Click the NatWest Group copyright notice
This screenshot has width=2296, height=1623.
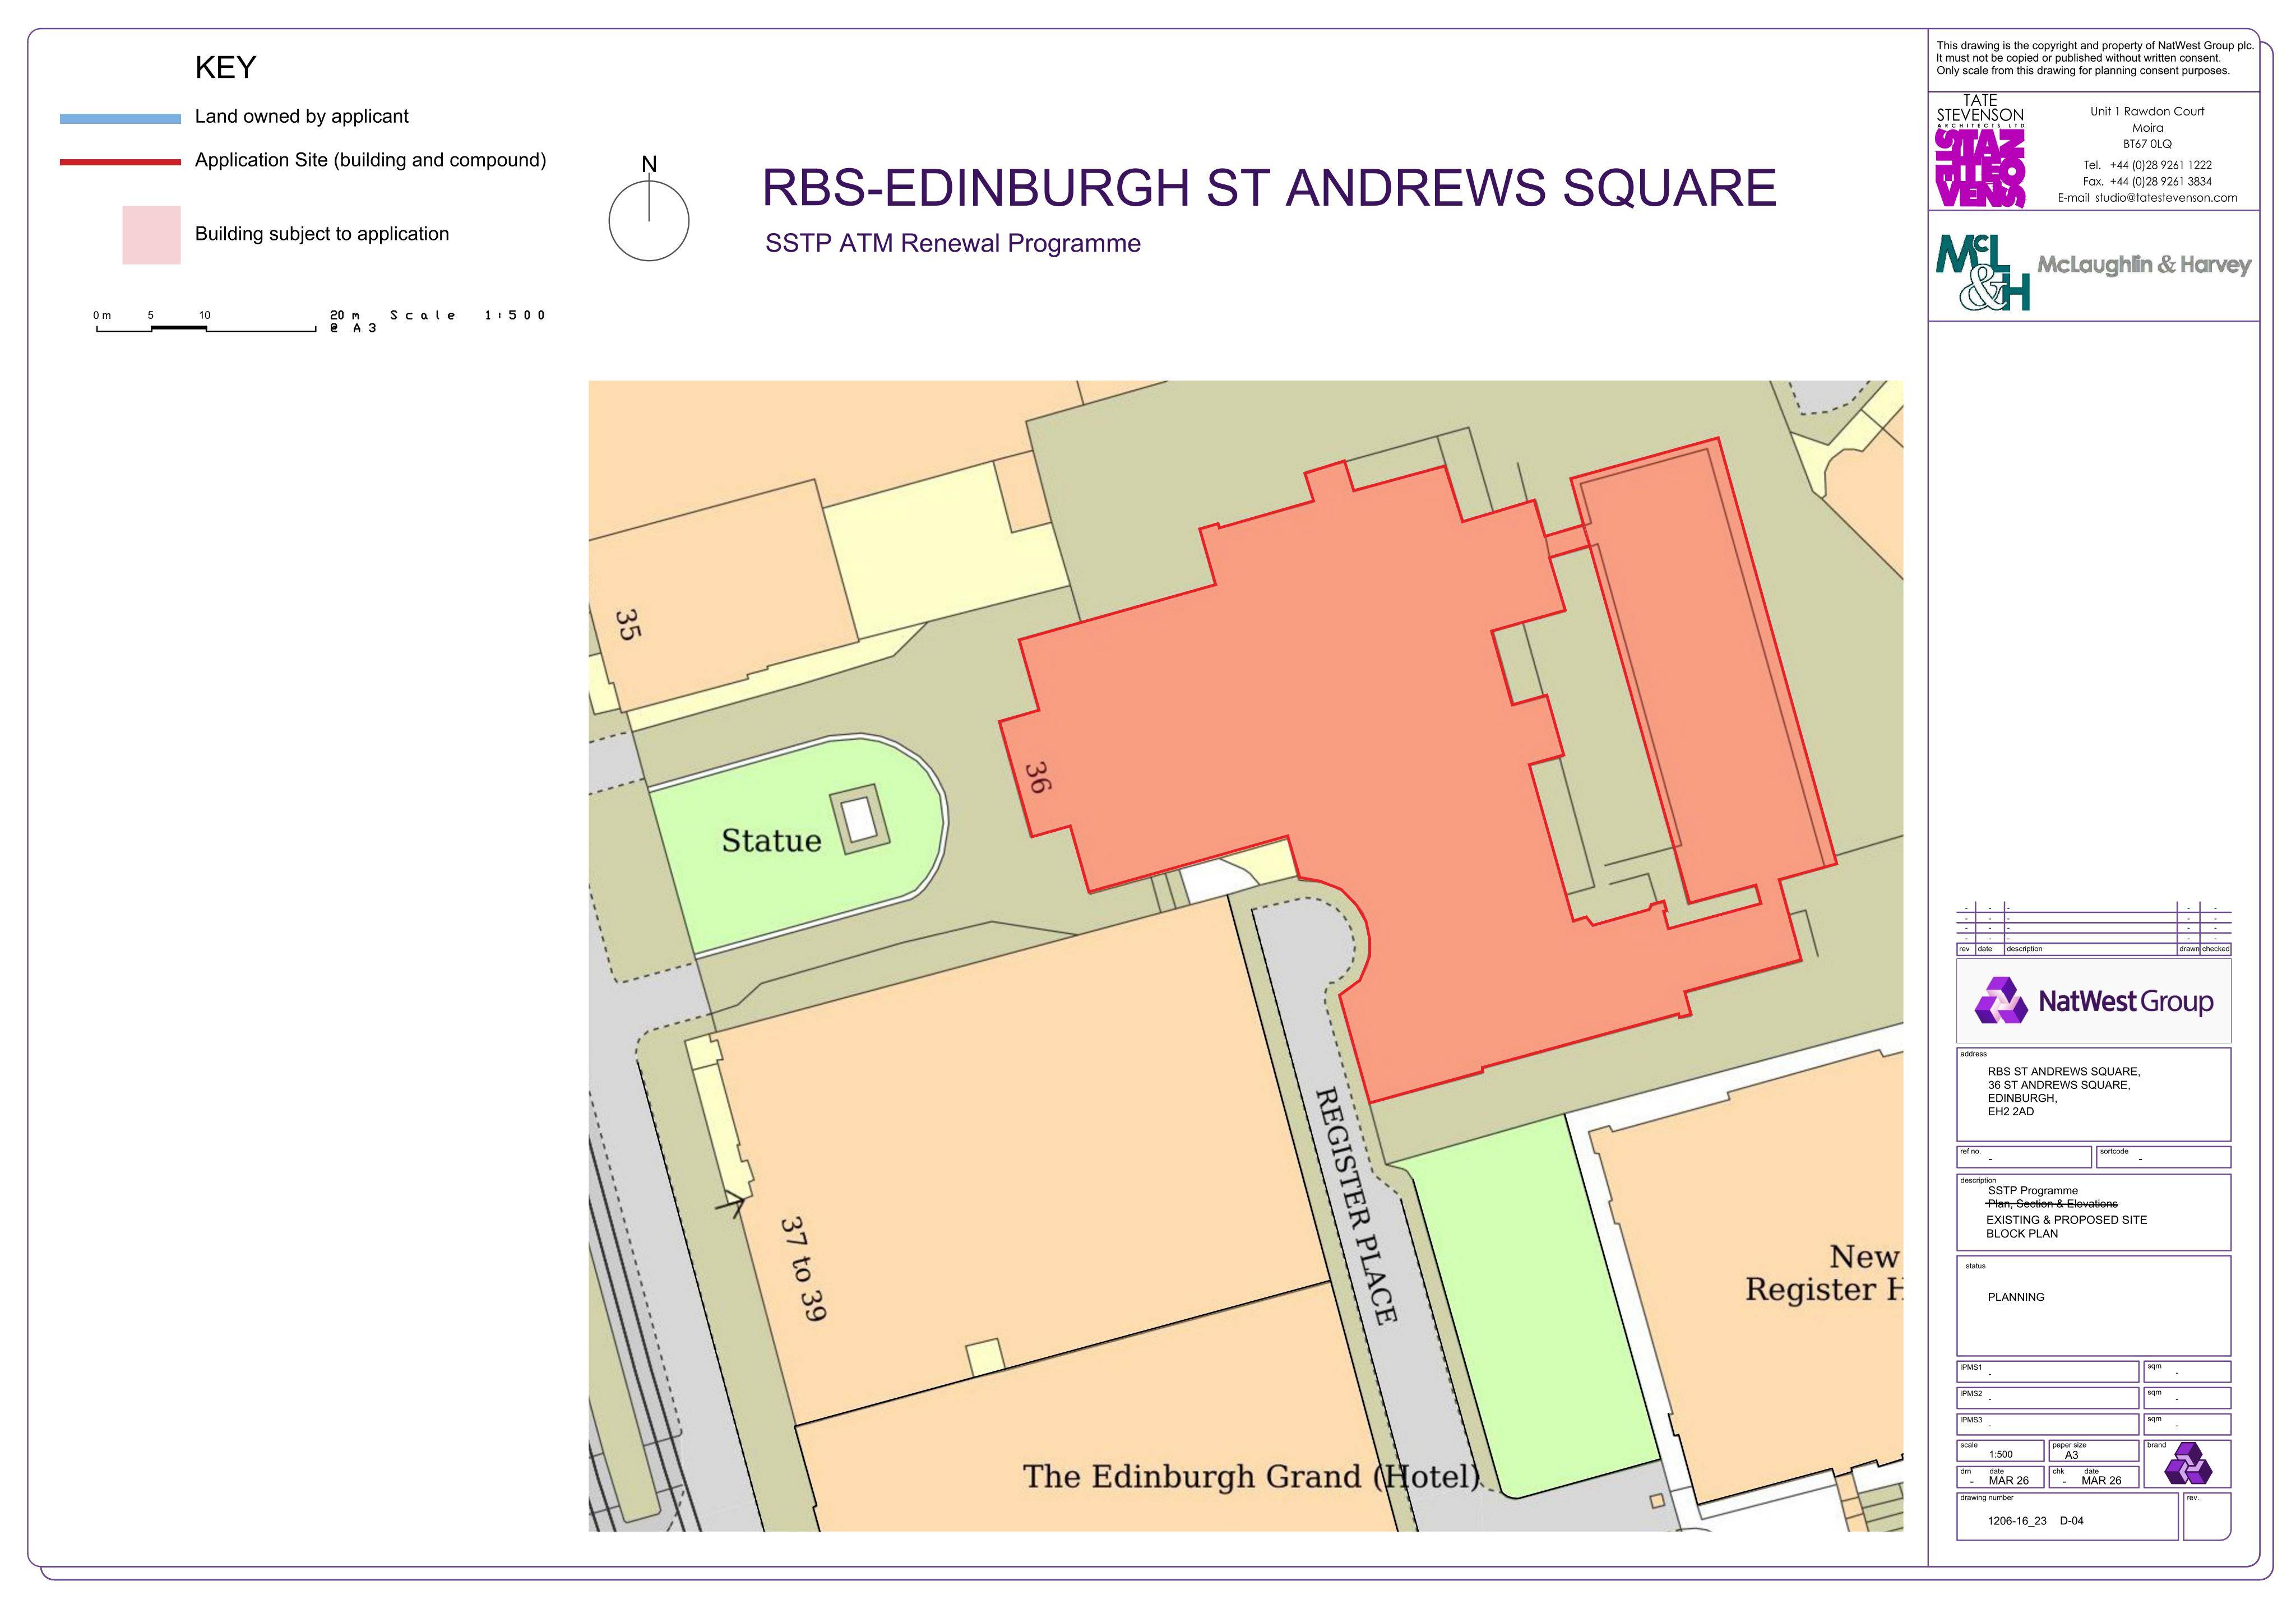pyautogui.click(x=2095, y=58)
